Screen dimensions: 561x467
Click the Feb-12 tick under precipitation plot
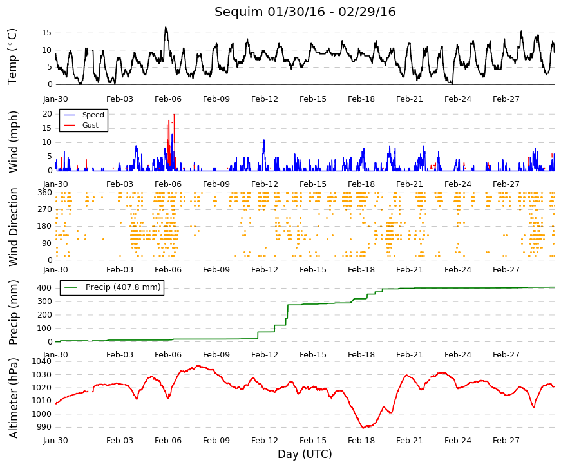[265, 355]
